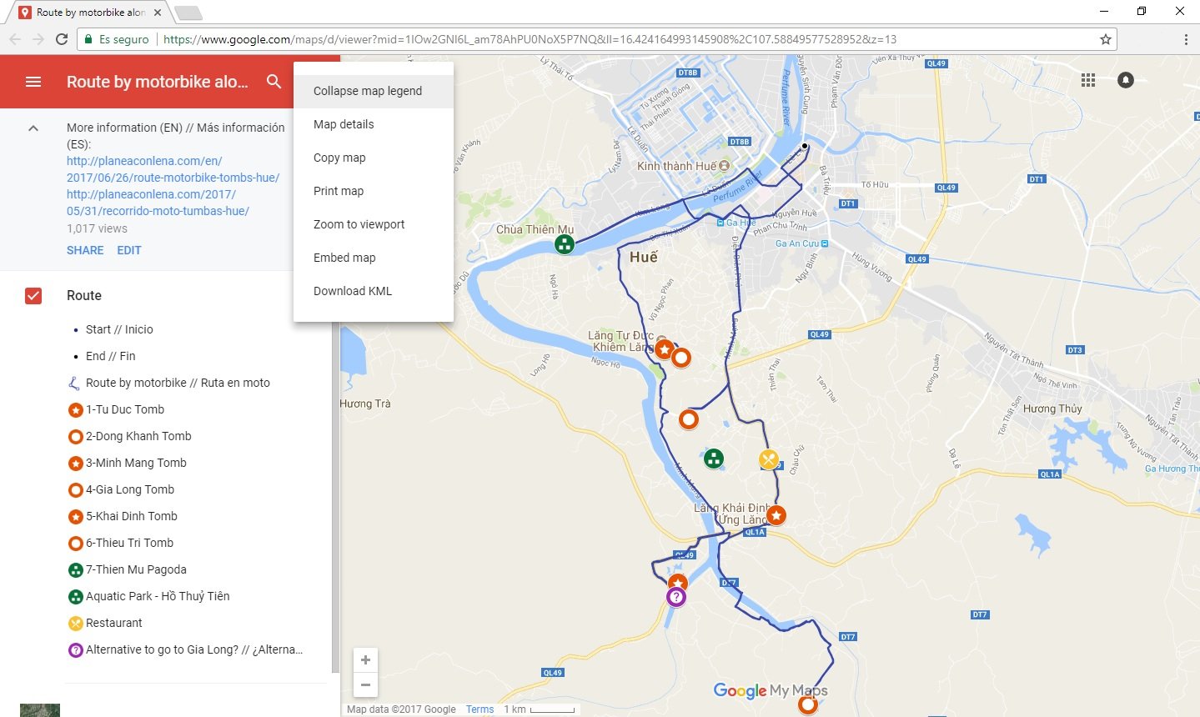Screen dimensions: 1200x717
Task: Click the EDIT link
Action: coord(129,250)
